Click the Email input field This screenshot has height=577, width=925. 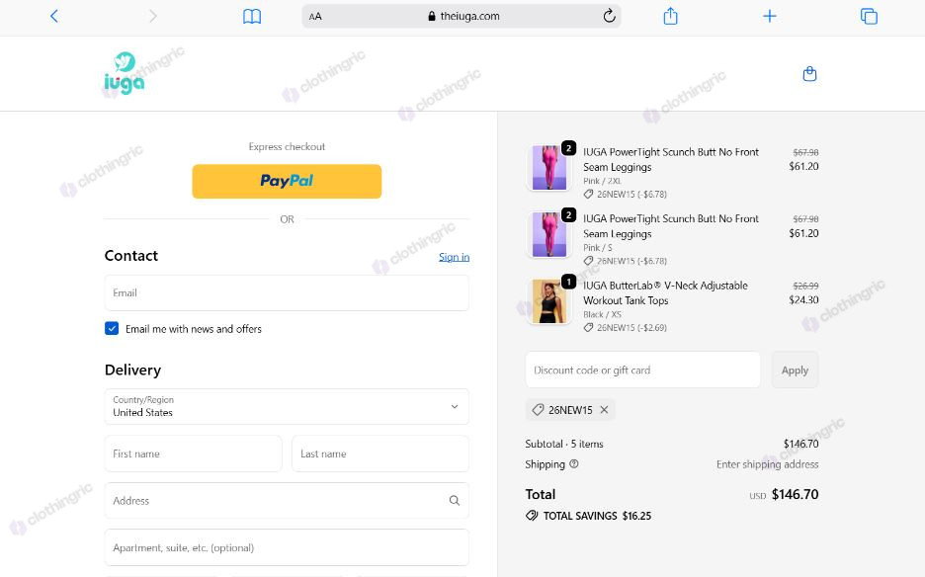point(287,292)
